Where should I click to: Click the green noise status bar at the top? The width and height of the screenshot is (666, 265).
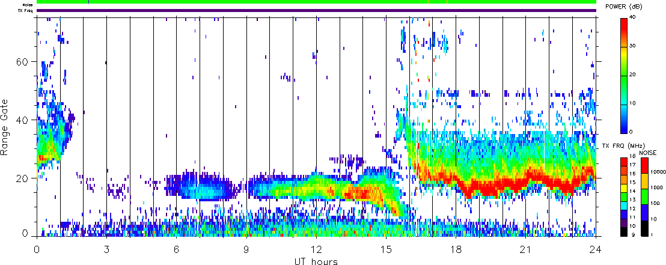(316, 2)
